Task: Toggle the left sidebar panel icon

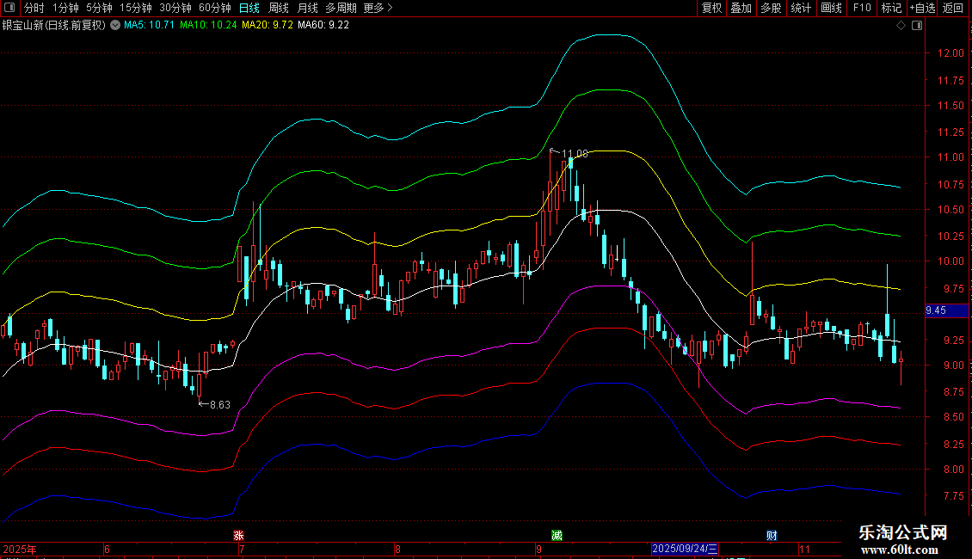Action: [9, 8]
